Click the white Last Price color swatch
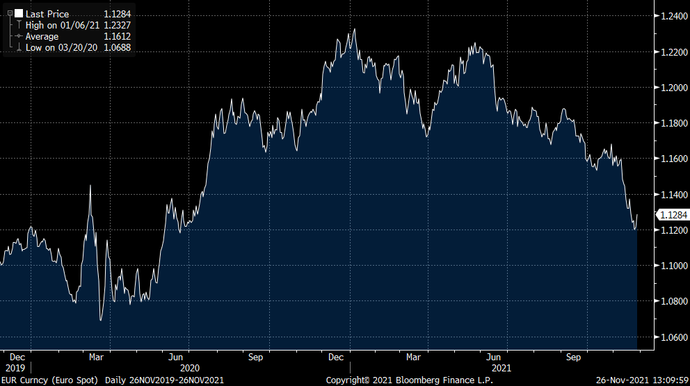The width and height of the screenshot is (690, 386). pyautogui.click(x=18, y=14)
